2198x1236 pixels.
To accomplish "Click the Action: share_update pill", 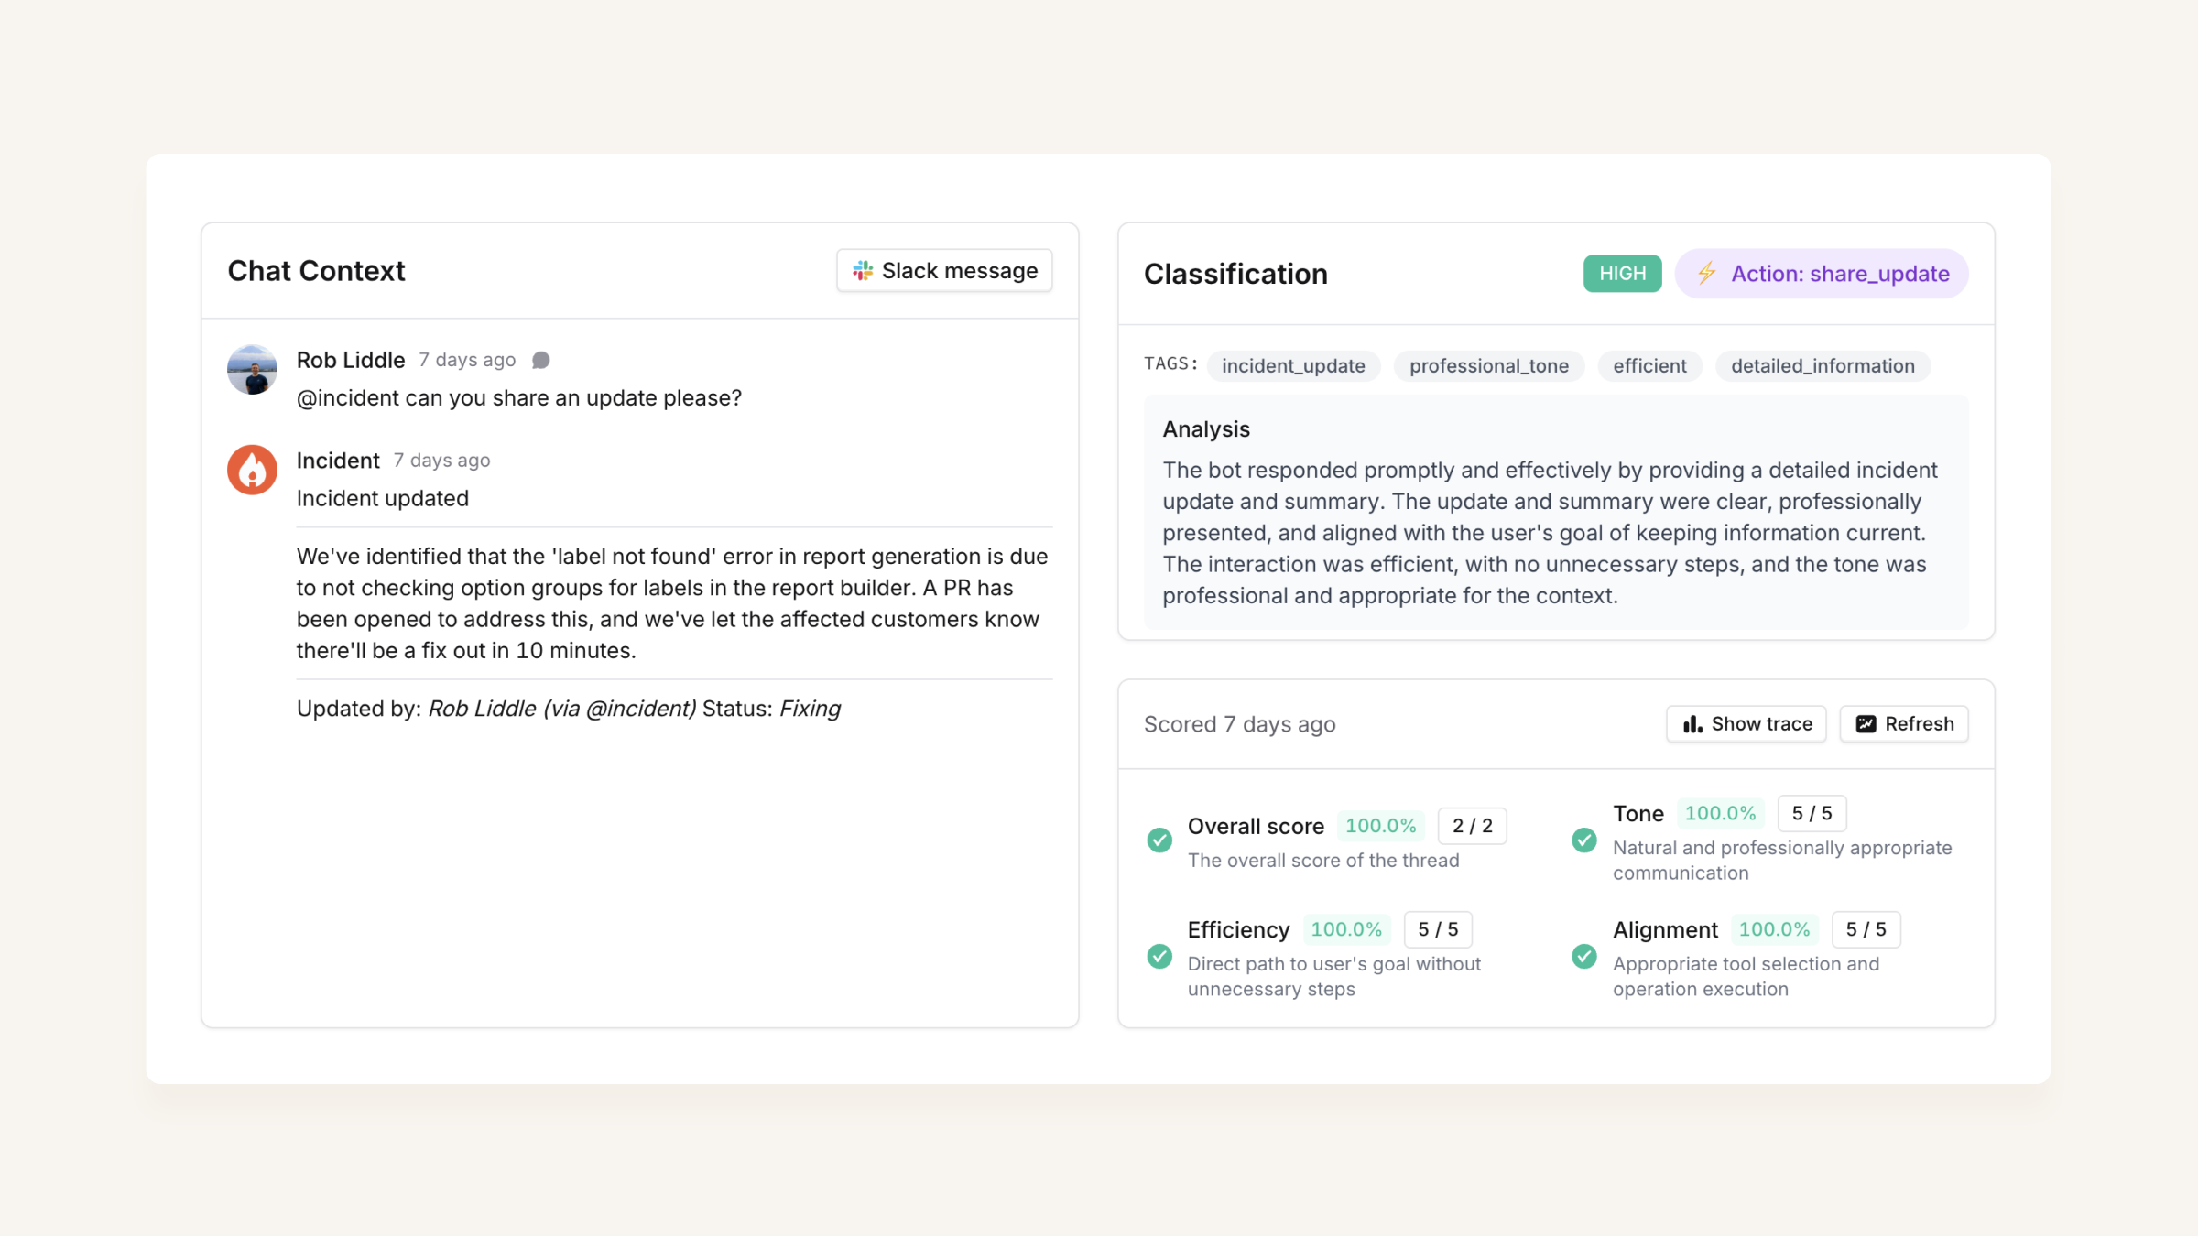I will 1822,273.
